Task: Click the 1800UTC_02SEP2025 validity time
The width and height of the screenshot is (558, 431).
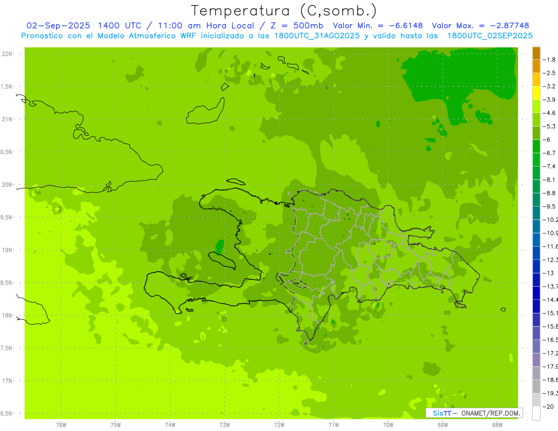Action: click(490, 36)
